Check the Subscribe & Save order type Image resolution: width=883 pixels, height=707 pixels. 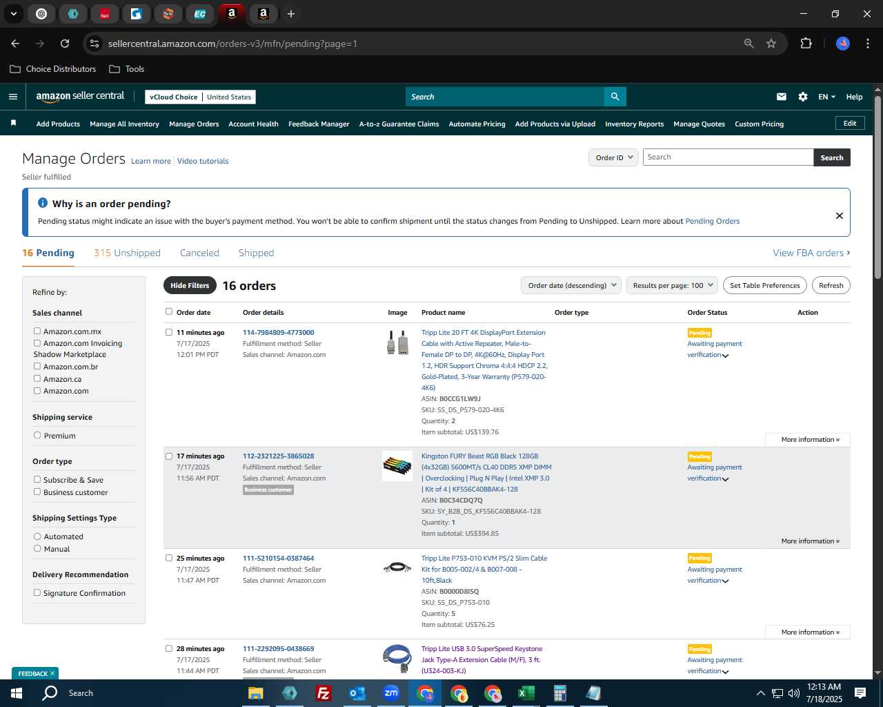tap(37, 480)
